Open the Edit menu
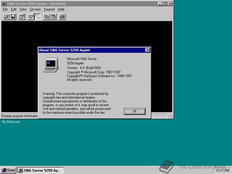 point(14,9)
